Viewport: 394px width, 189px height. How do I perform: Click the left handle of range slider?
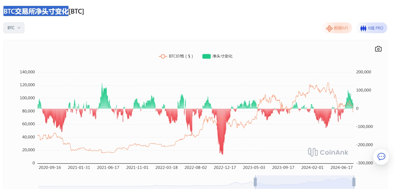[x=255, y=182]
